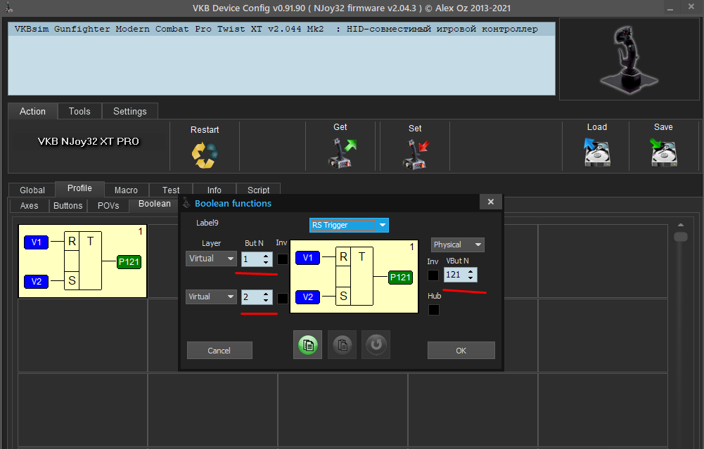Click the gray paste clipboard icon
Viewport: 704px width, 449px height.
click(342, 345)
